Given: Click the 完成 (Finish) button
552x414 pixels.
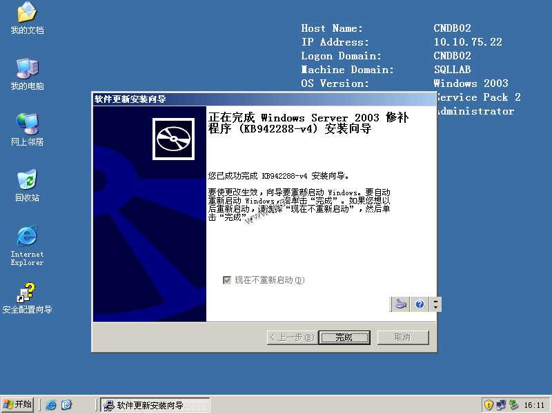Looking at the screenshot, I should [x=344, y=337].
